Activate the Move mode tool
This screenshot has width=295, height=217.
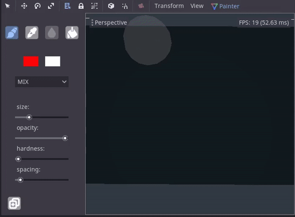tap(24, 6)
